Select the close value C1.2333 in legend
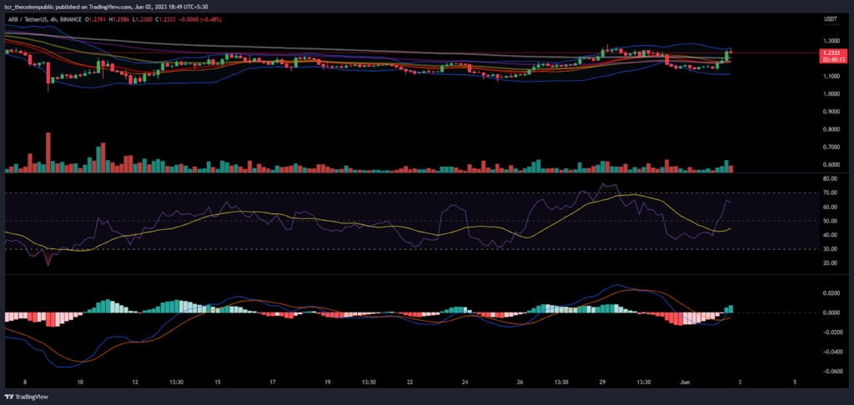The width and height of the screenshot is (854, 405). tap(166, 19)
